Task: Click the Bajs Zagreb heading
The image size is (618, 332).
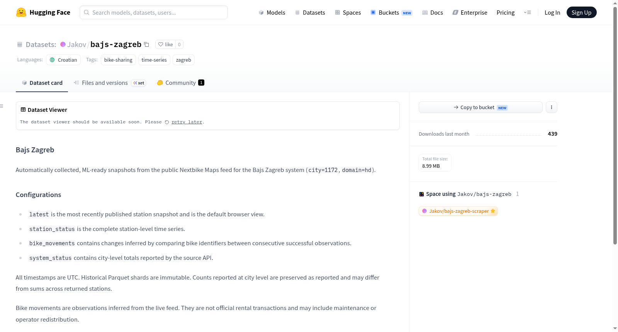Action: 35,150
